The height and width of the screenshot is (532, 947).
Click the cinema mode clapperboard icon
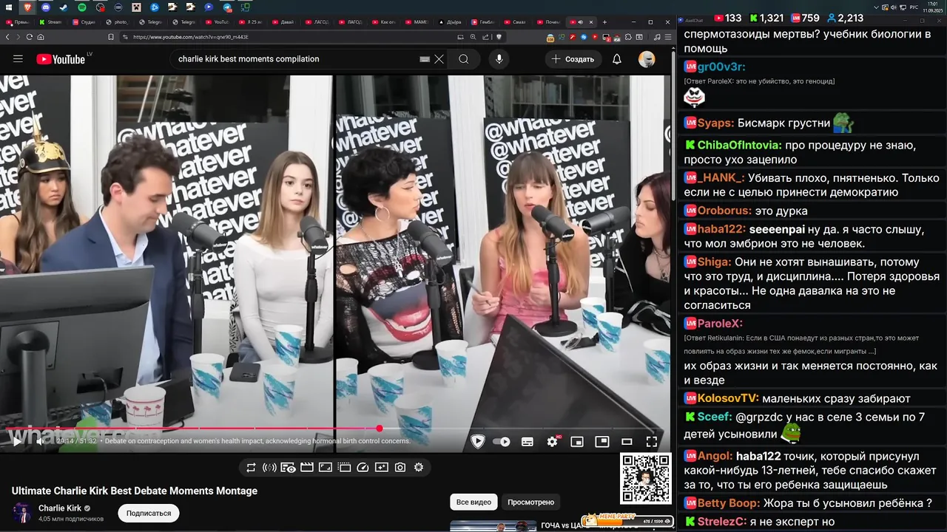click(306, 467)
